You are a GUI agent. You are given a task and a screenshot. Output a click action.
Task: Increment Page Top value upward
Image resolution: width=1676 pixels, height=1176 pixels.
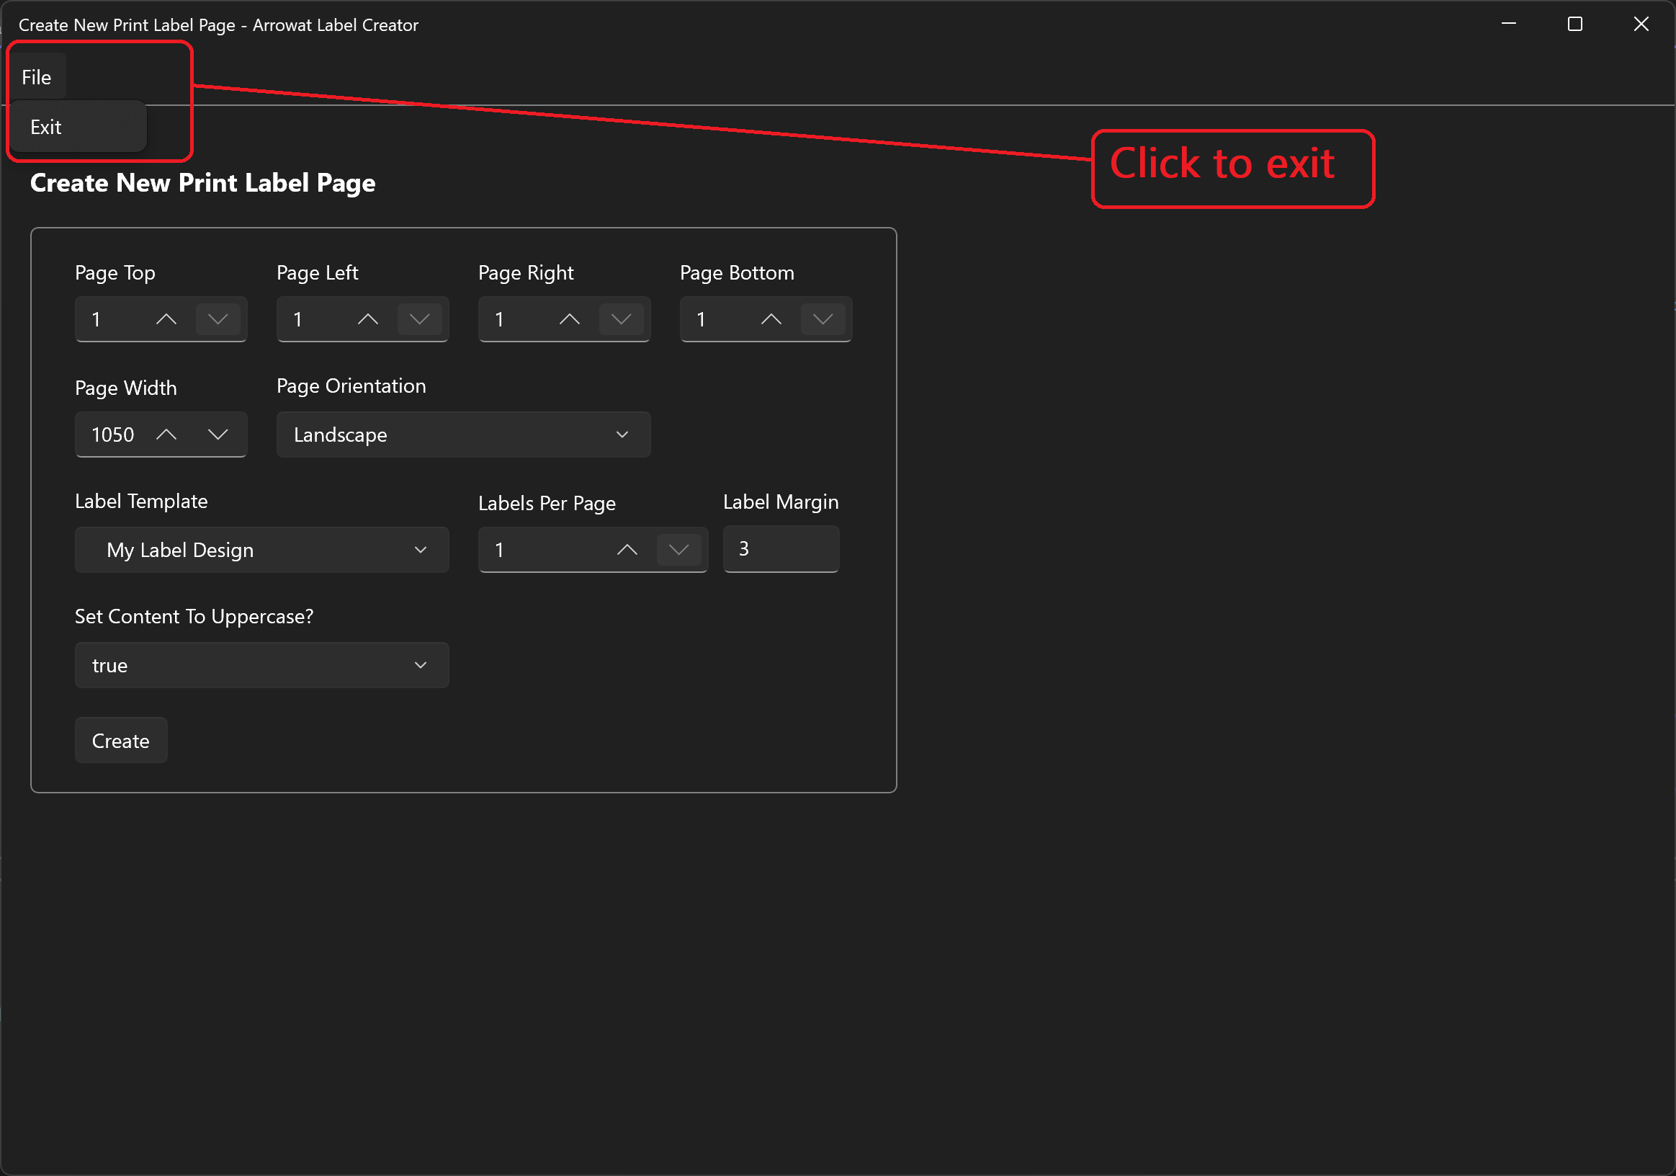point(167,318)
